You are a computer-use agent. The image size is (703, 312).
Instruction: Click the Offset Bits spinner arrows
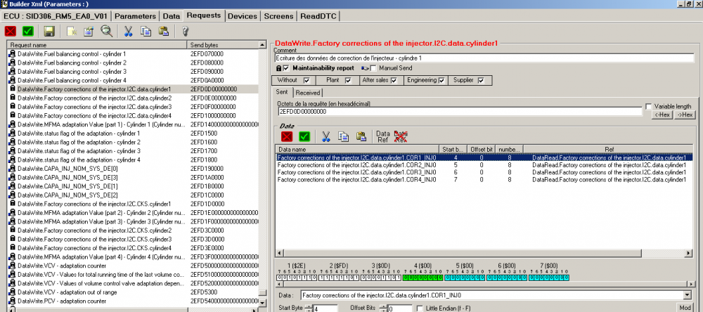[382, 308]
